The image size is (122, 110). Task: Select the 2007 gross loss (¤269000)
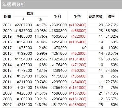(78, 105)
